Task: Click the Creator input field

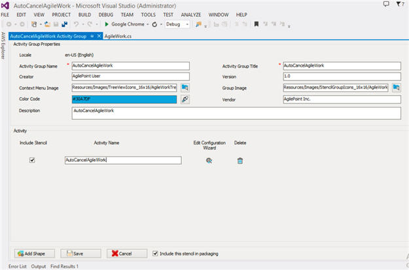Action: point(131,77)
